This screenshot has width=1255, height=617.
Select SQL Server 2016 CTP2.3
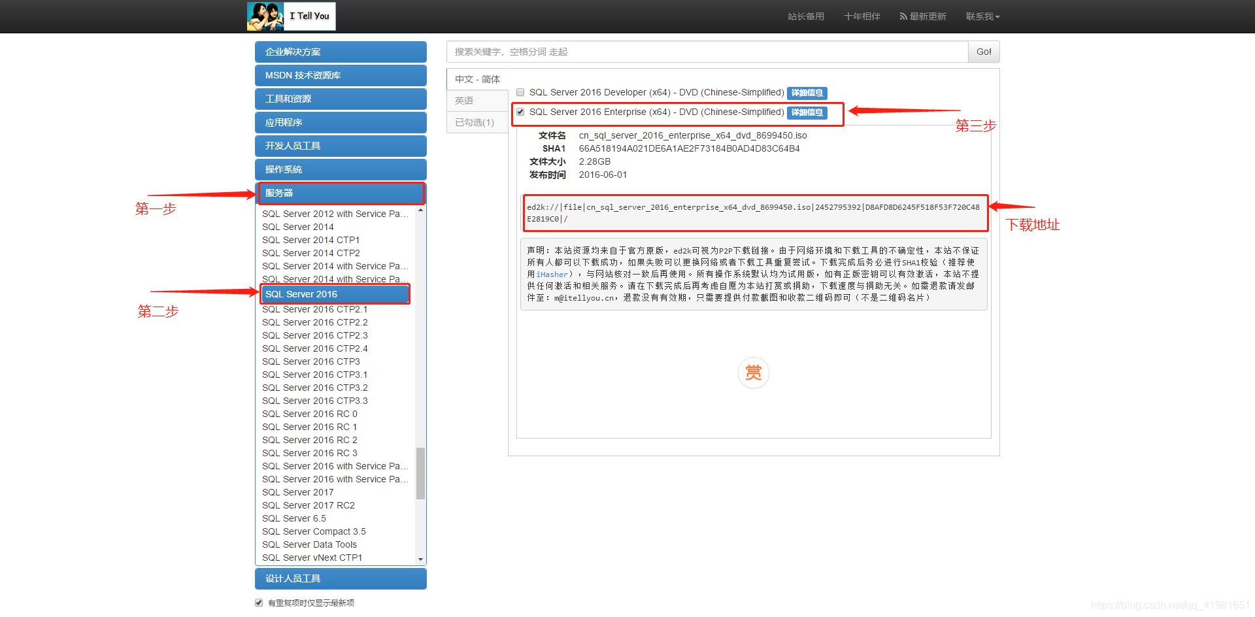tap(315, 335)
